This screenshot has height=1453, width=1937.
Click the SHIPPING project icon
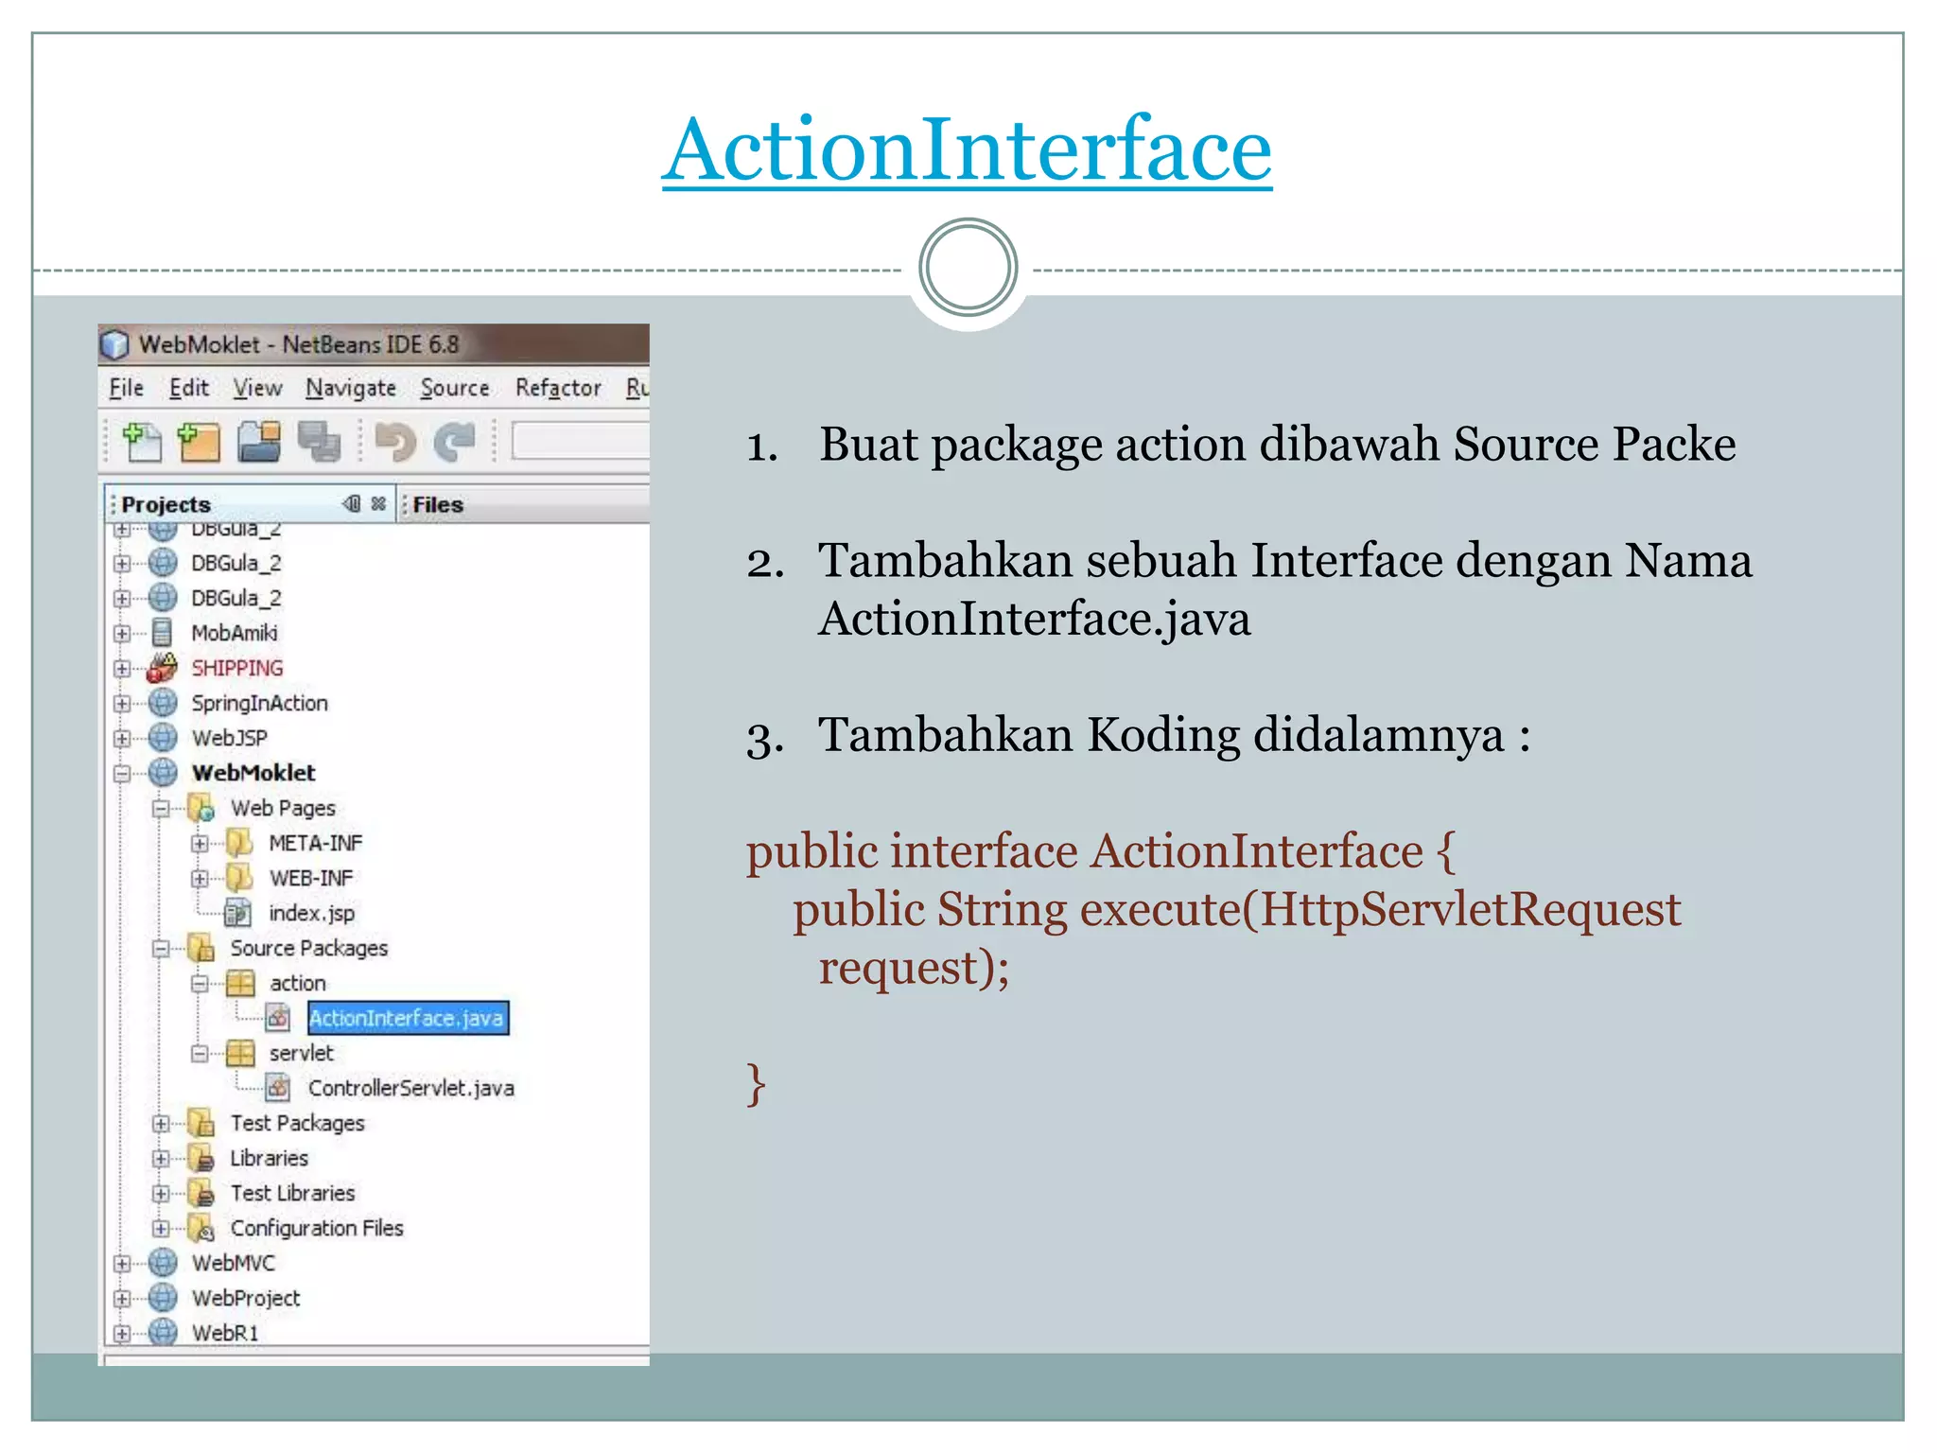pos(162,668)
